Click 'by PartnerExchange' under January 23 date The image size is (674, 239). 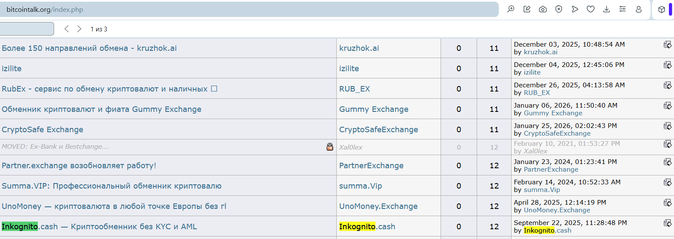coord(551,169)
